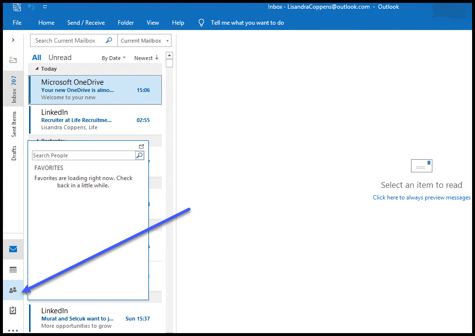Screen dimensions: 475x336
Task: Open the Current Mailbox scope dropdown
Action: coord(144,41)
